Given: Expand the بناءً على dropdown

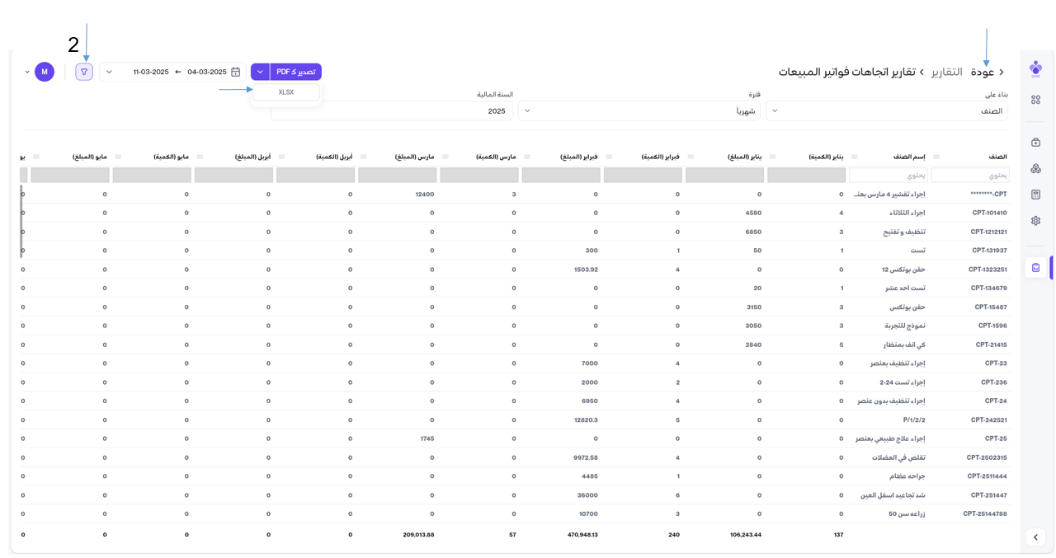Looking at the screenshot, I should [x=886, y=110].
